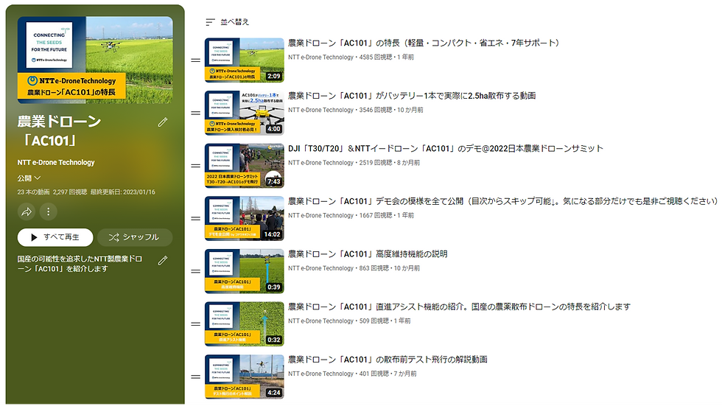Click channel name under the 2519 回視聴 video
This screenshot has height=406, width=722.
point(321,163)
